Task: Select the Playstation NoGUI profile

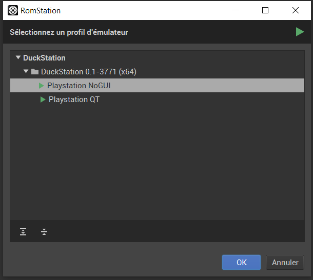Action: pyautogui.click(x=158, y=86)
